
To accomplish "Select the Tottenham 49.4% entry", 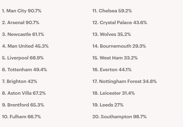I will coord(25,70).
